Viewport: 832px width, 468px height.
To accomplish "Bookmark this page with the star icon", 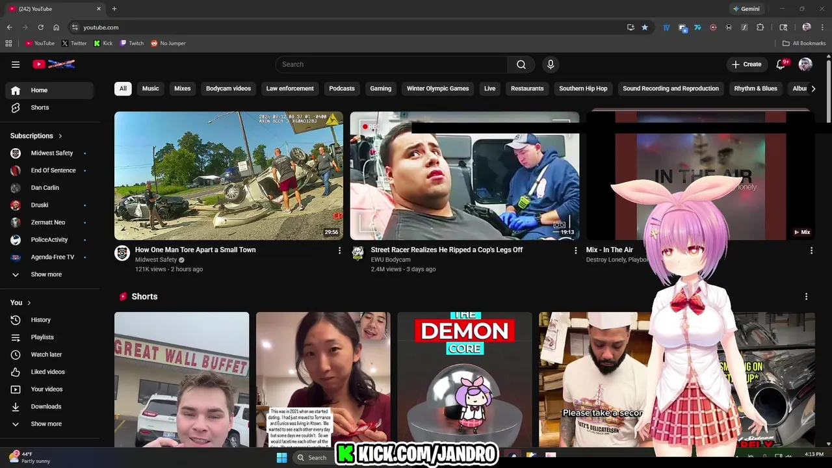I will [x=645, y=27].
